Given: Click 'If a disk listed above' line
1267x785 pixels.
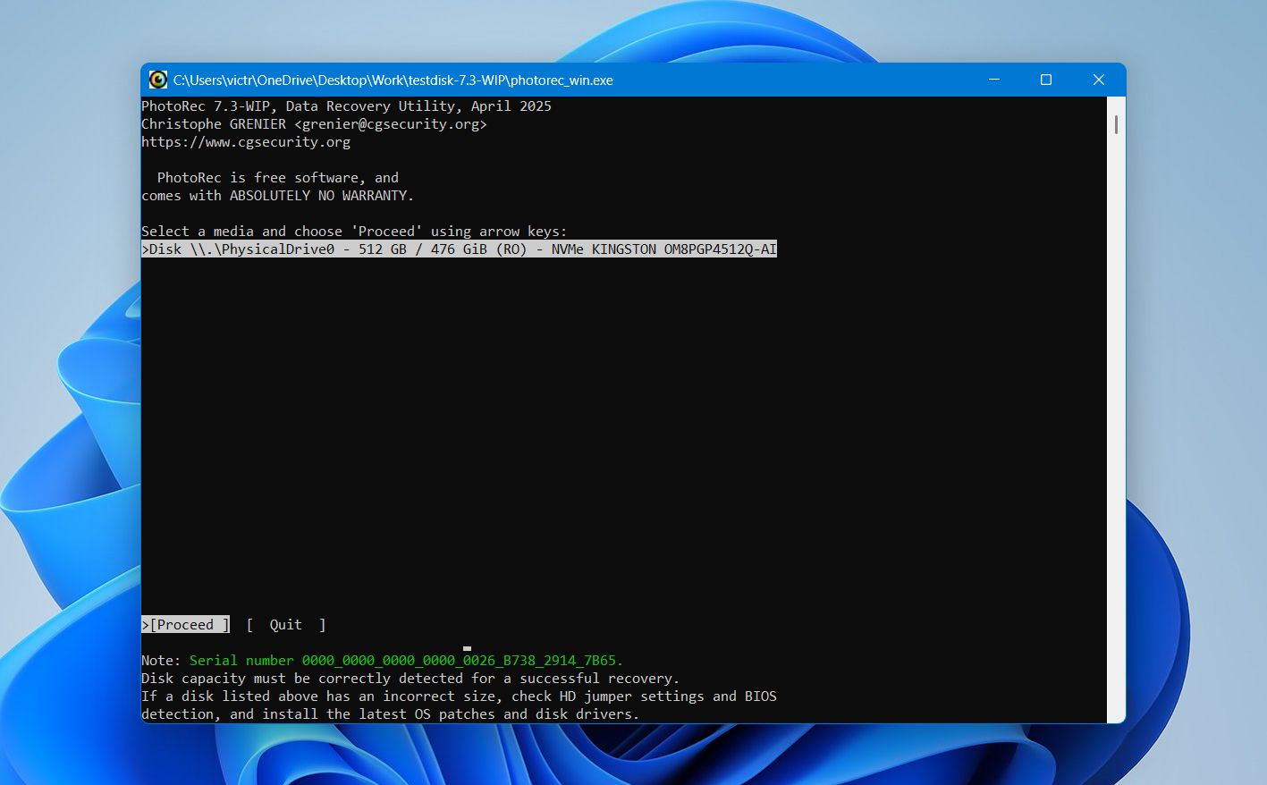Looking at the screenshot, I should [459, 696].
